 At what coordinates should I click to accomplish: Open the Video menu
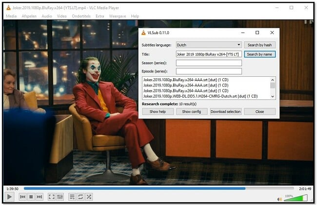point(61,16)
